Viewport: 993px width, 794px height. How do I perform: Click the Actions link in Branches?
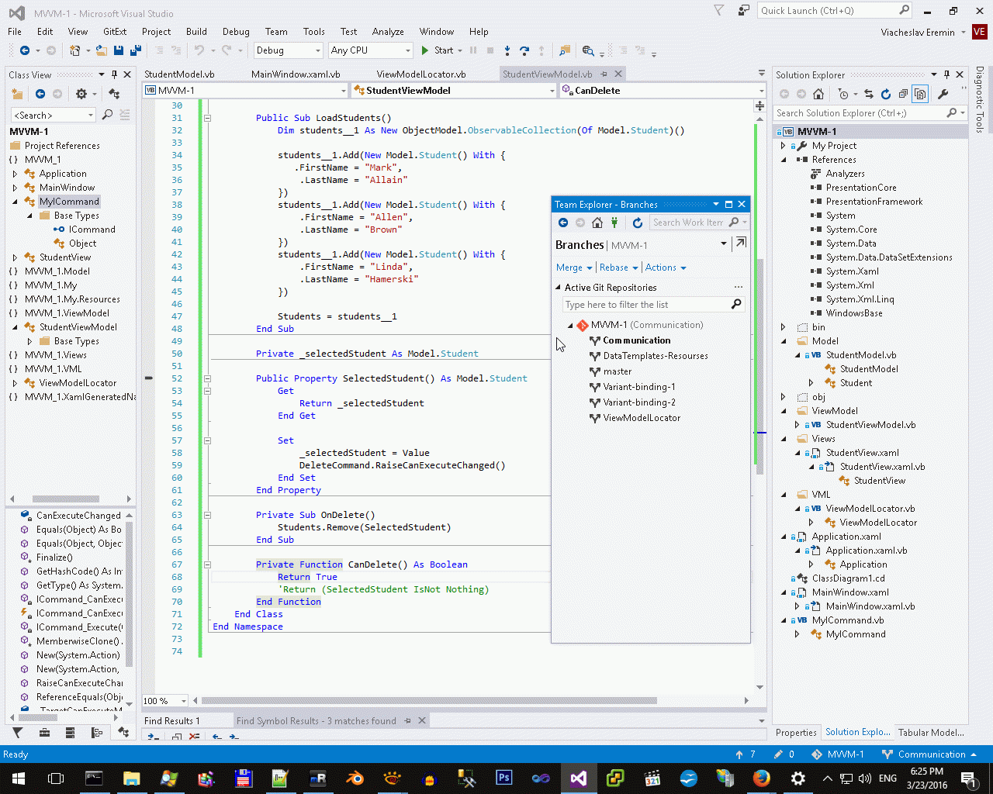(661, 268)
